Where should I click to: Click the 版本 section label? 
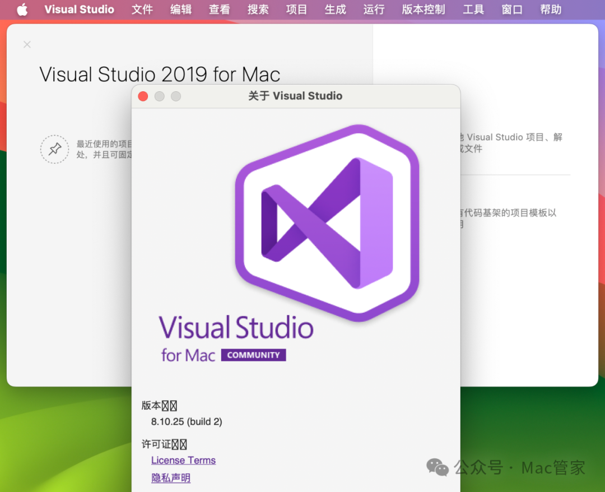159,406
